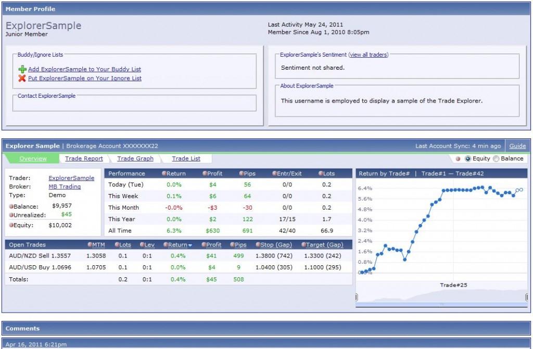
Task: Click the left handle of chart range slider
Action: [x=357, y=297]
